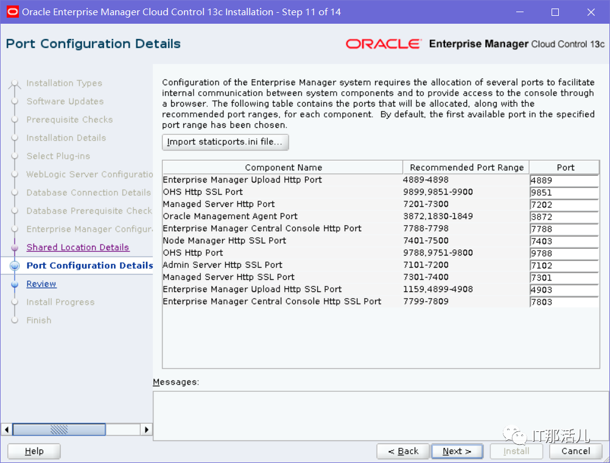Select the OHS Http Port row name

pos(193,252)
